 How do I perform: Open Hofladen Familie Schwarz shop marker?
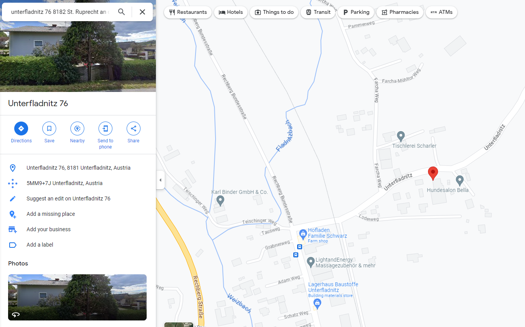303,233
